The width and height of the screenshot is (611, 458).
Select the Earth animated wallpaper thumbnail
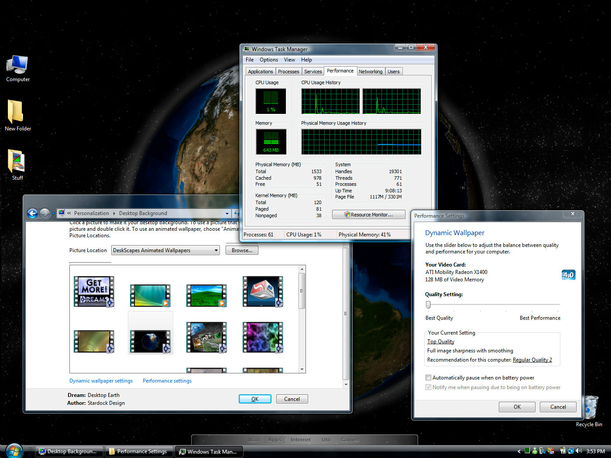pyautogui.click(x=150, y=340)
